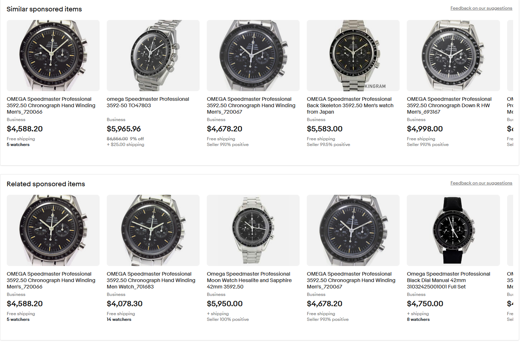Viewport: 521px width, 344px height.
Task: Click the Black Dial Manual 42mm Full Set title
Action: click(448, 280)
